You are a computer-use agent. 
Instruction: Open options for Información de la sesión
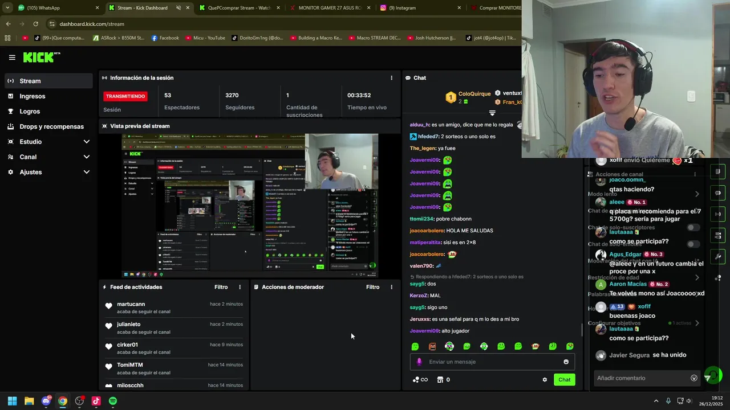(391, 78)
